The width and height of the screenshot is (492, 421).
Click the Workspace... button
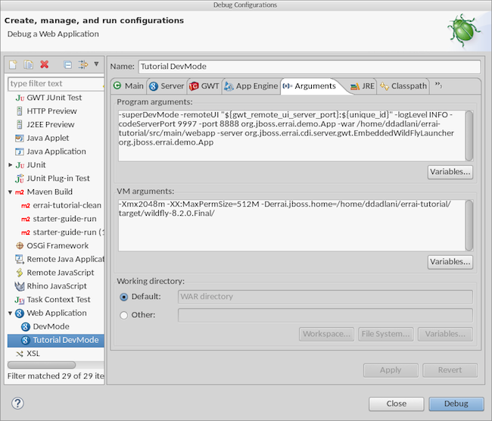(x=326, y=334)
